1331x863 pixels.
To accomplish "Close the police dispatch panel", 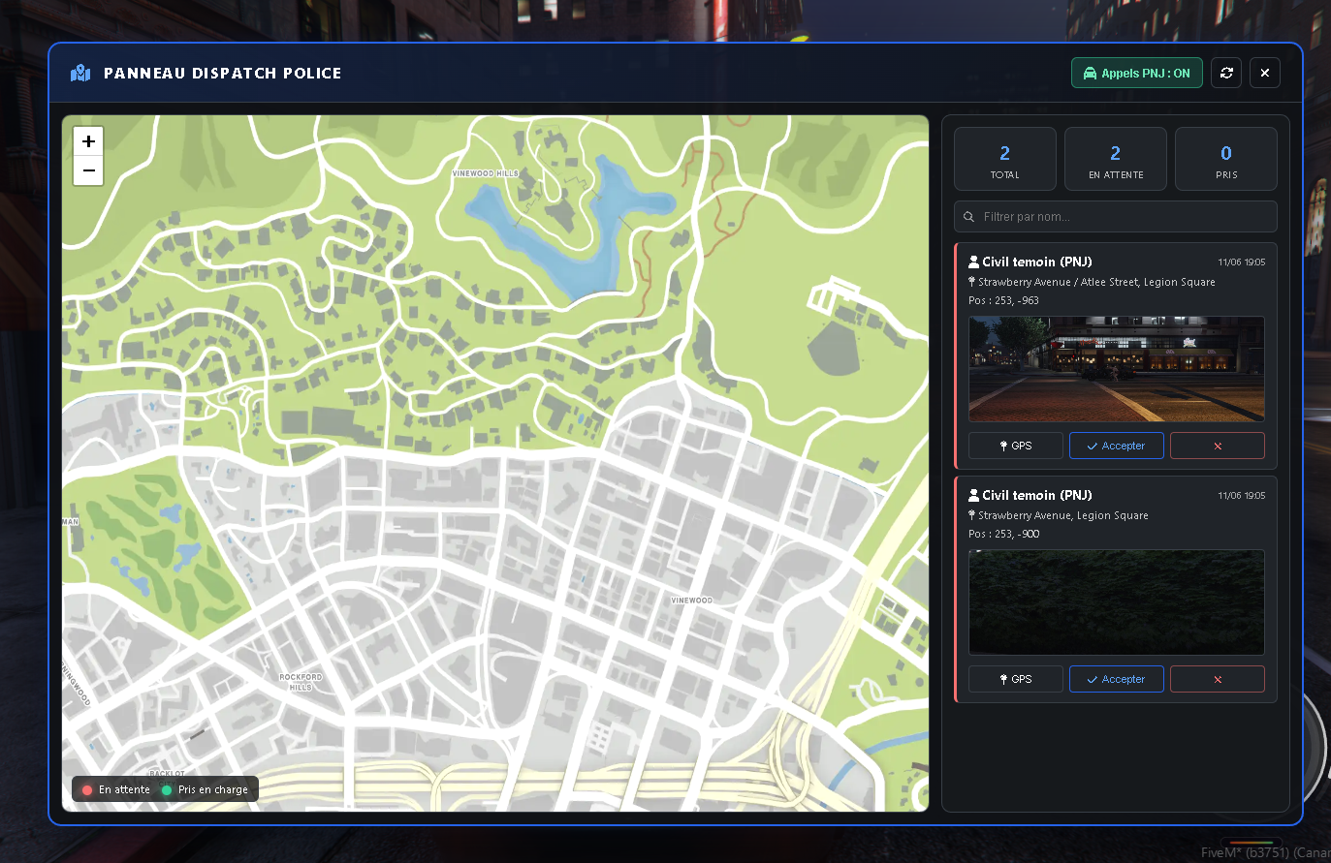I will click(1265, 73).
